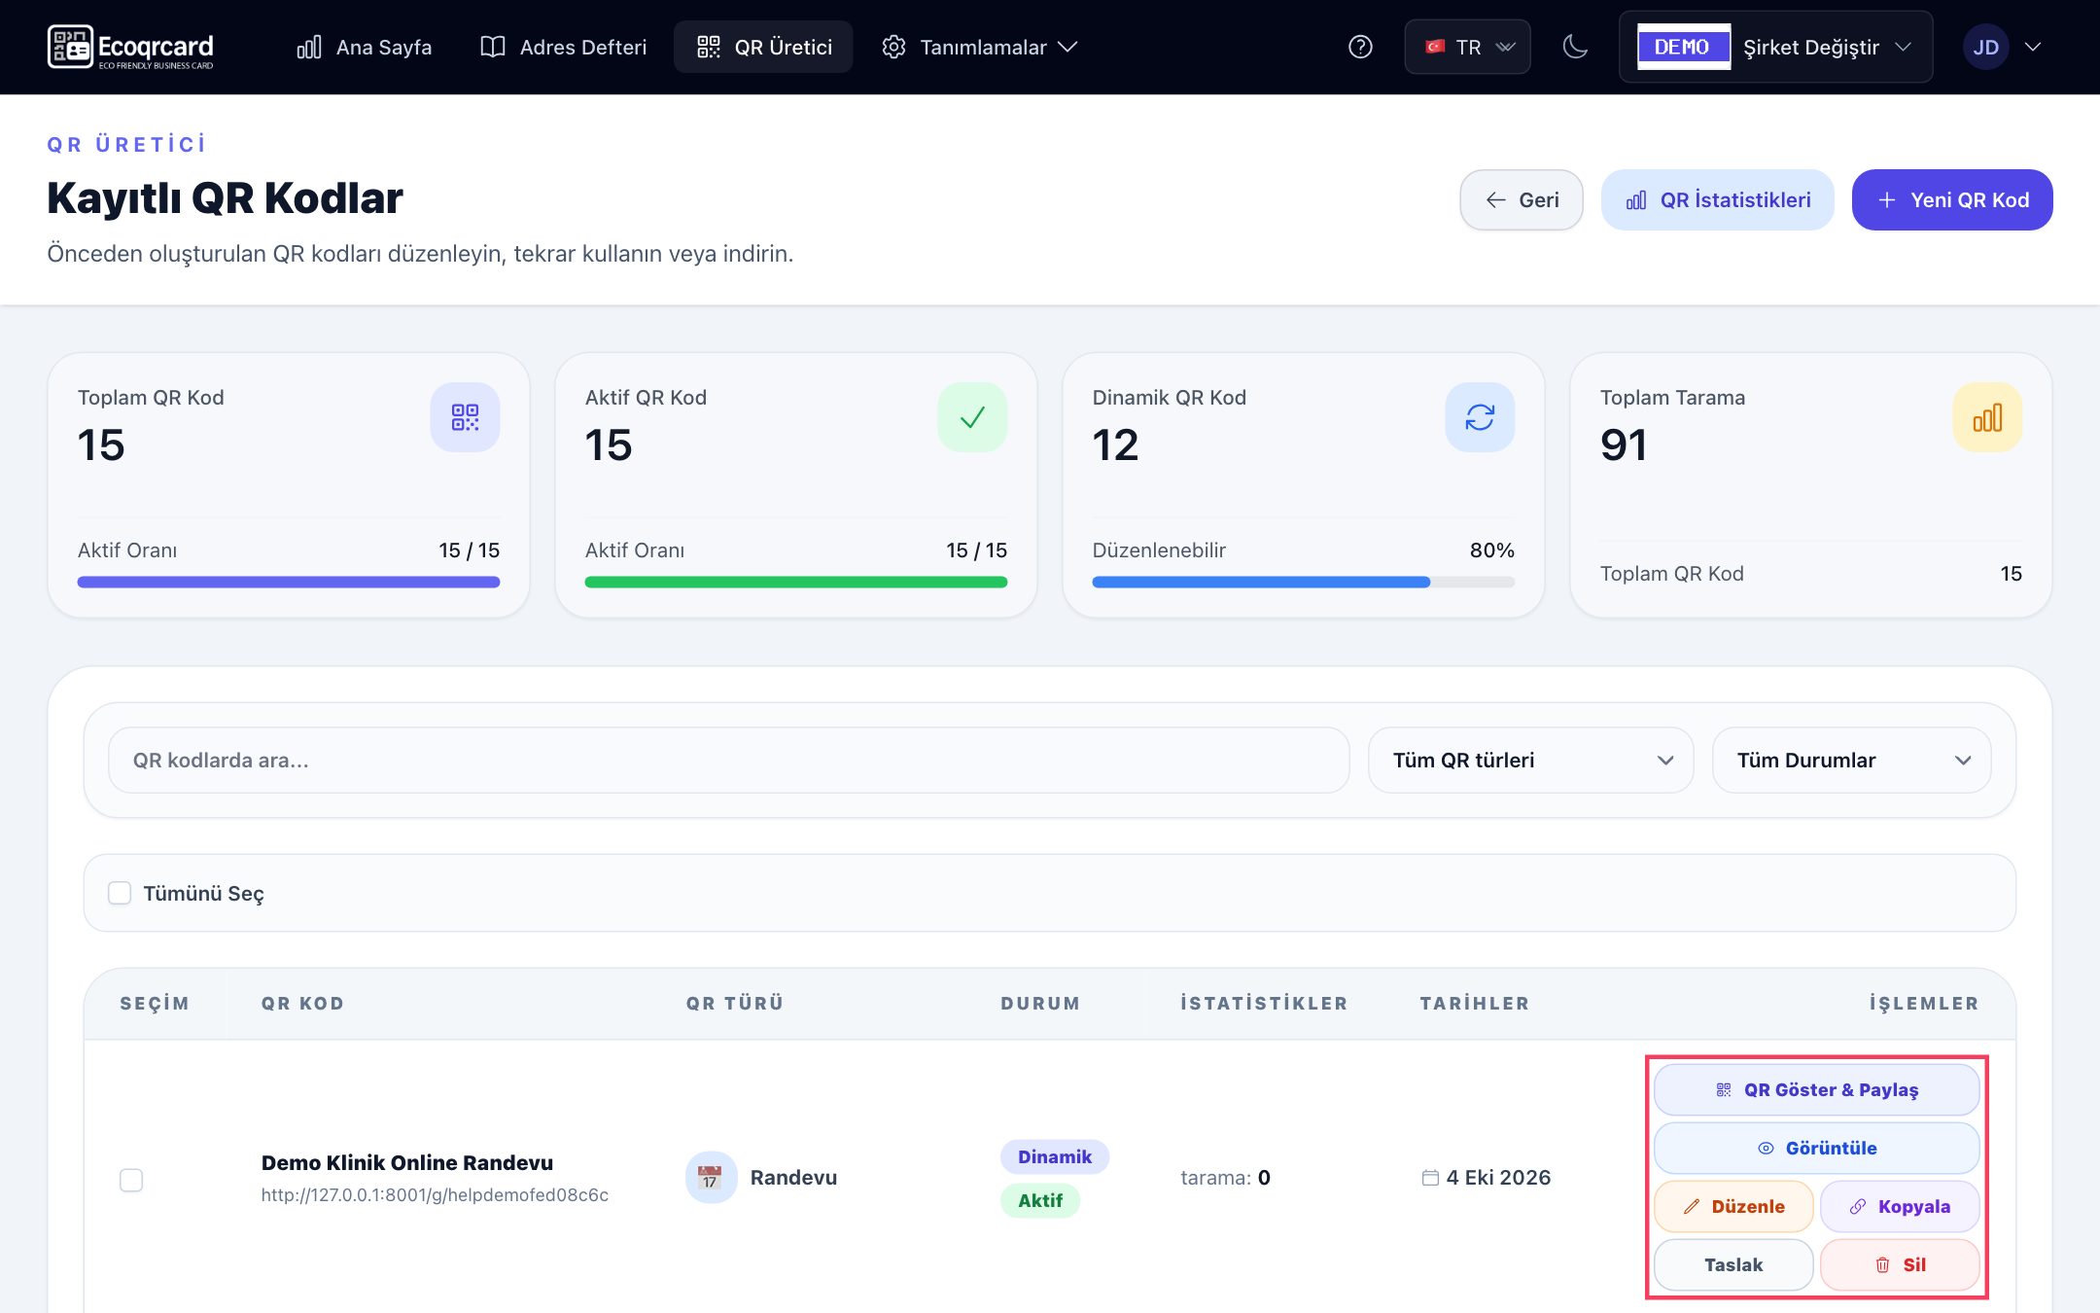The image size is (2100, 1313).
Task: Click the JD user avatar
Action: tap(1986, 47)
